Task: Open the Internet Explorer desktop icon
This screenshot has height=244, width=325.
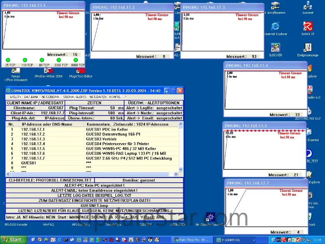Action: (x=275, y=27)
